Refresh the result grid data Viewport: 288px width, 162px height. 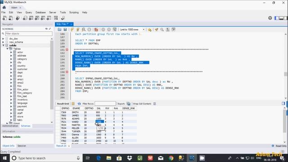(x=79, y=103)
